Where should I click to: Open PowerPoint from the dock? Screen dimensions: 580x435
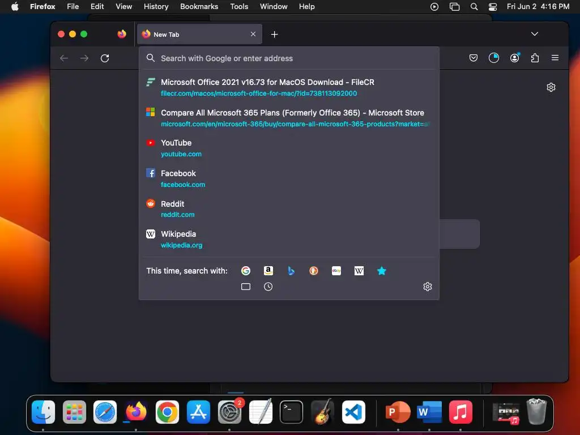[x=398, y=412]
